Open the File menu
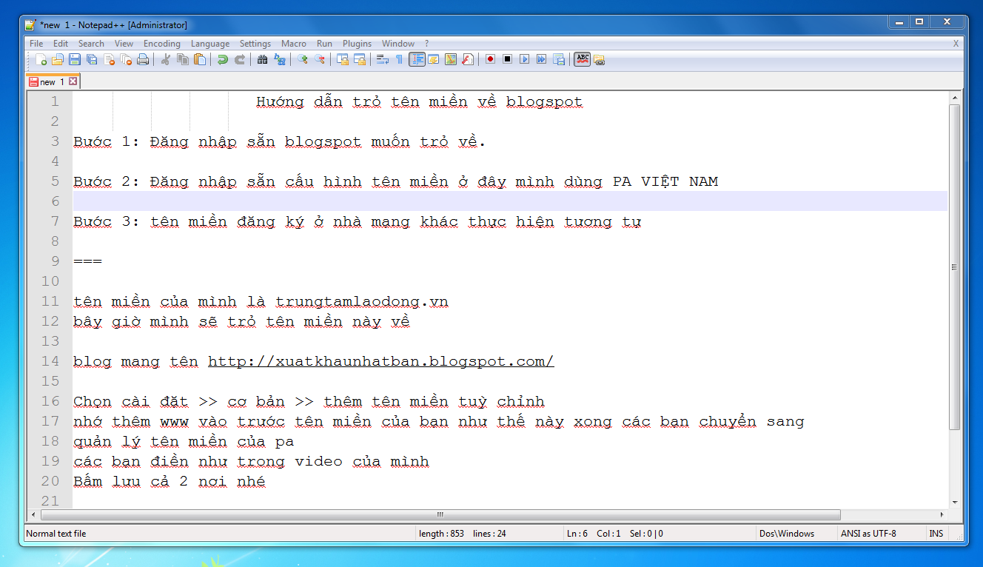This screenshot has height=567, width=983. (x=36, y=44)
